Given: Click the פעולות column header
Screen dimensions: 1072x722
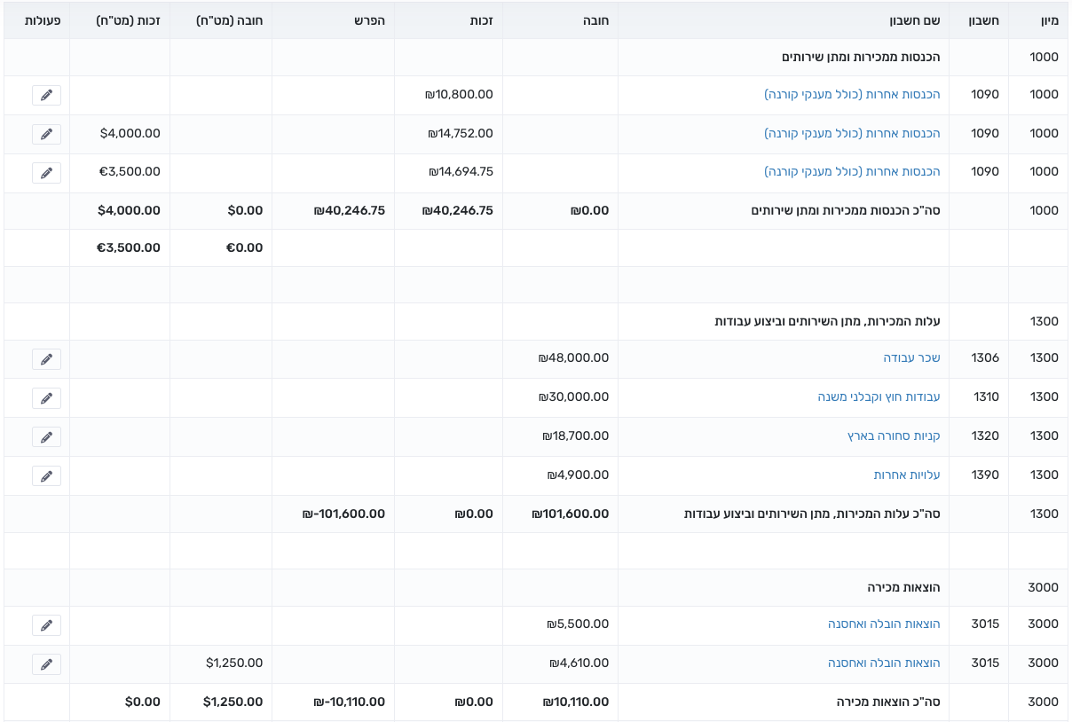Looking at the screenshot, I should [x=43, y=20].
